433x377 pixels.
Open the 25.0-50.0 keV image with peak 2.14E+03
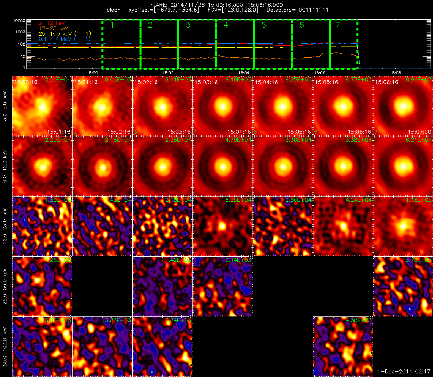[x=223, y=286]
